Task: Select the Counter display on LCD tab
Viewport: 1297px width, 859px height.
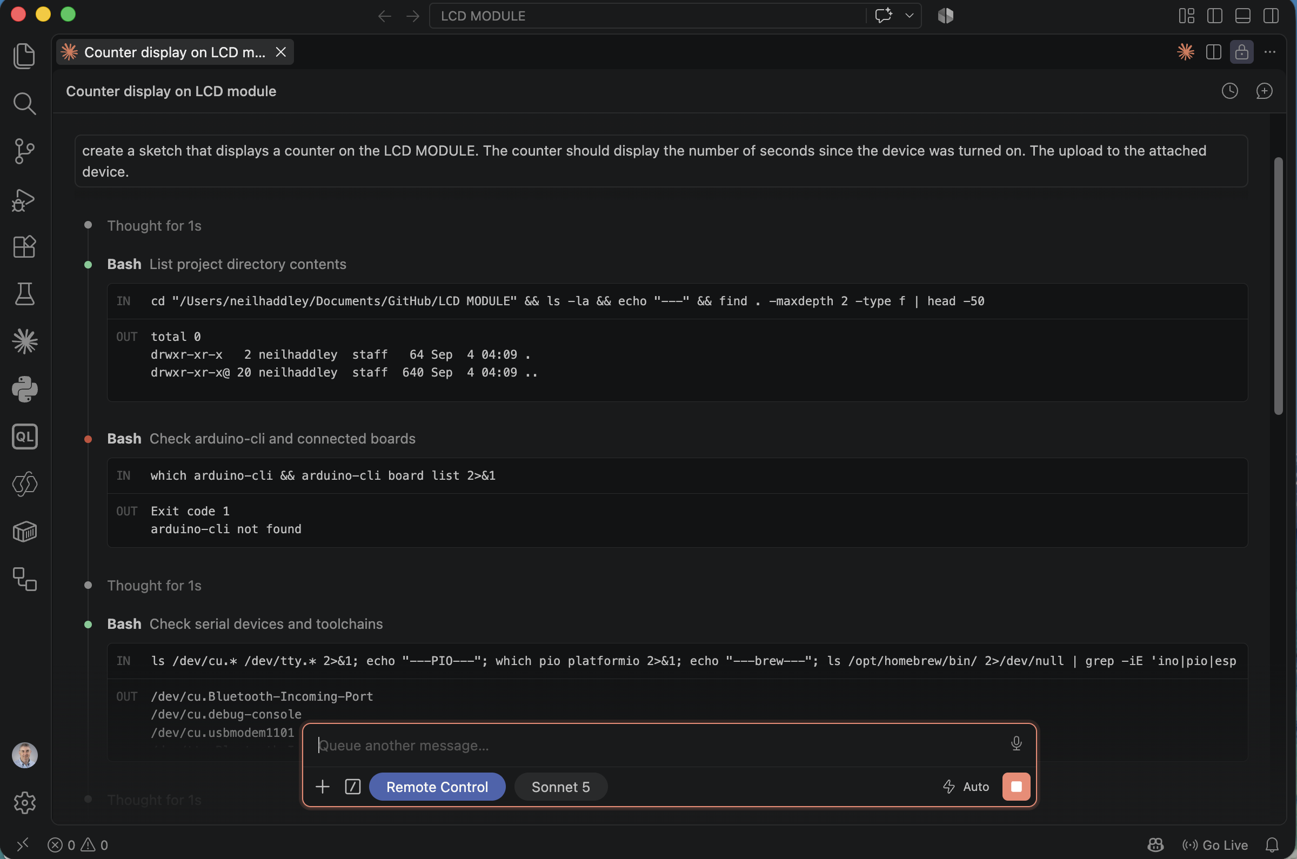Action: (x=174, y=52)
